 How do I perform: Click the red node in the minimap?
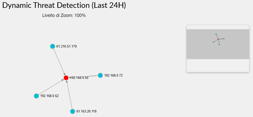pyautogui.click(x=218, y=39)
